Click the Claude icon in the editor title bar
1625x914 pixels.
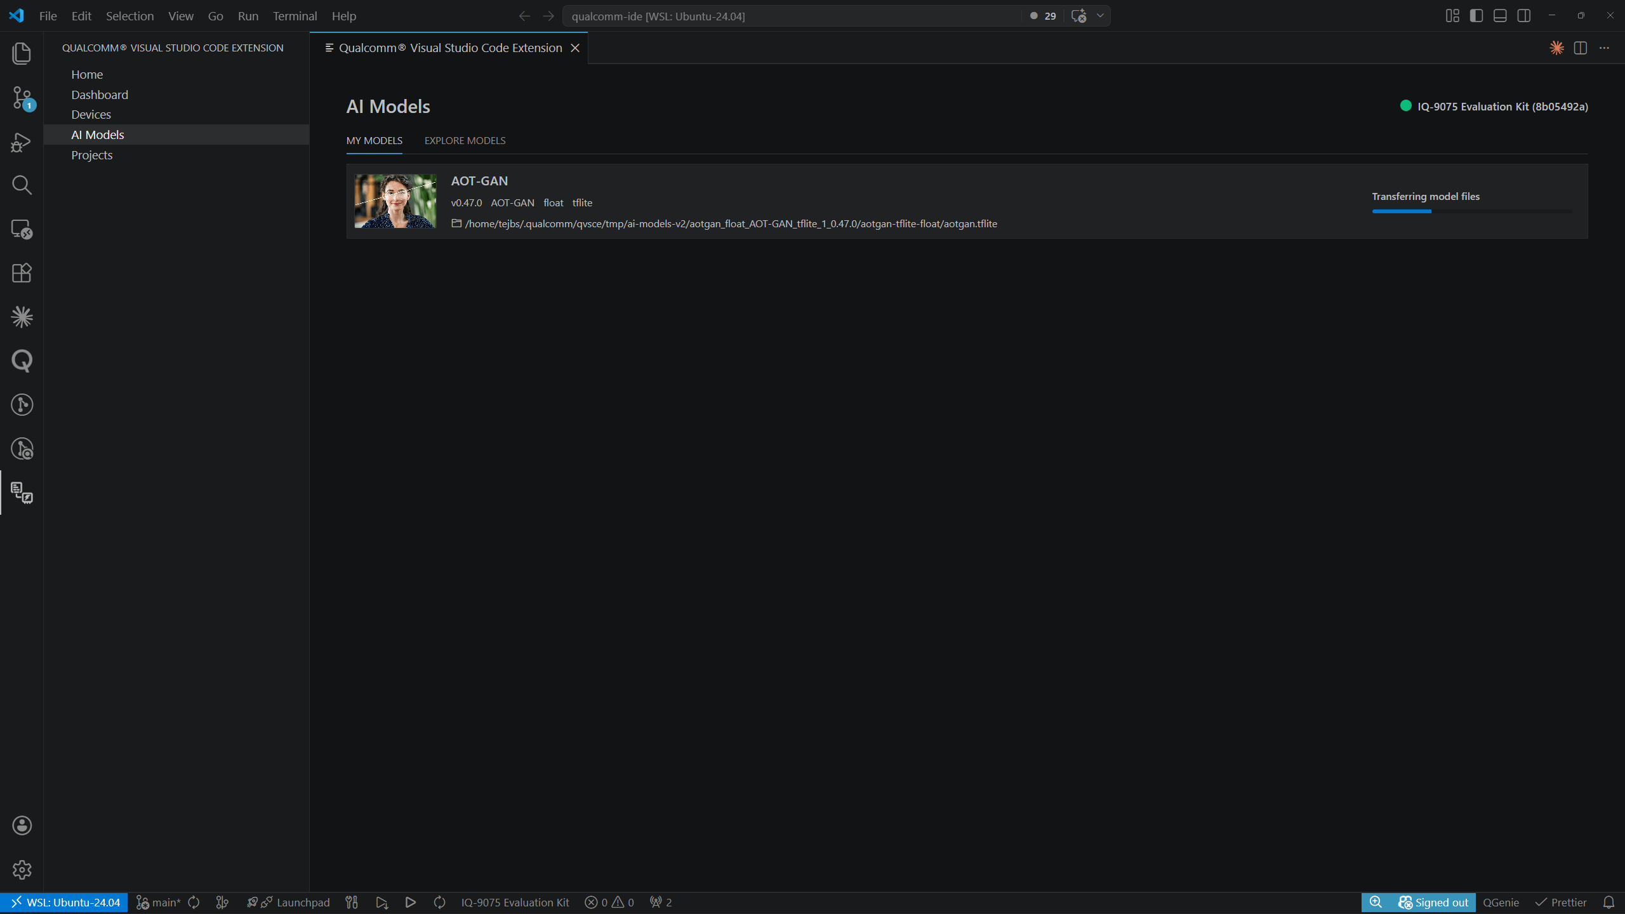[x=1556, y=48]
